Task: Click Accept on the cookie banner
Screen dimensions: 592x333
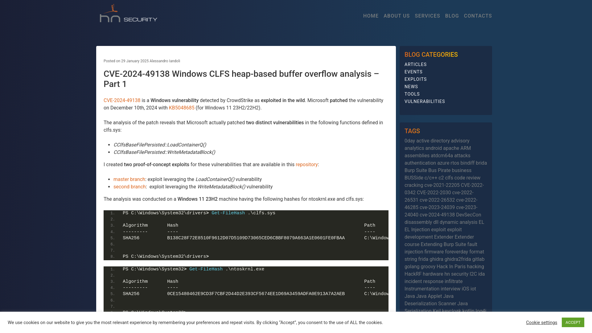Action: click(573, 323)
